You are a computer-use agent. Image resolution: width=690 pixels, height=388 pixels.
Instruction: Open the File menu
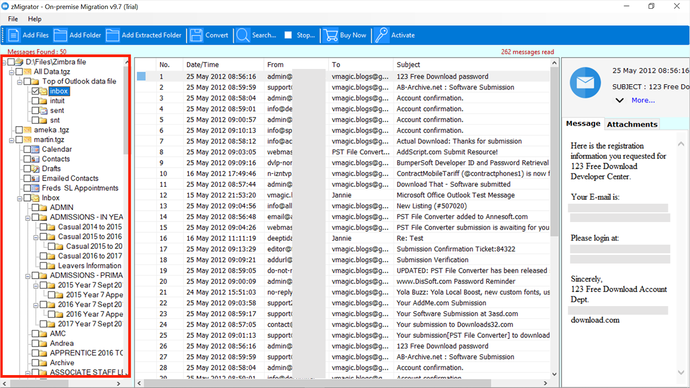point(13,19)
